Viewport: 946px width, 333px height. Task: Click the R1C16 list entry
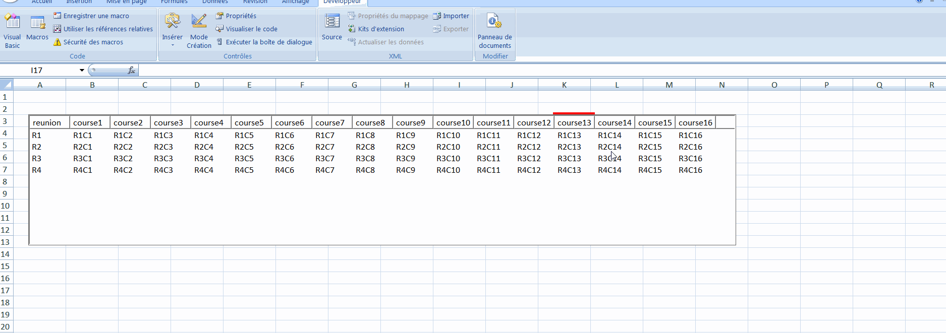690,135
